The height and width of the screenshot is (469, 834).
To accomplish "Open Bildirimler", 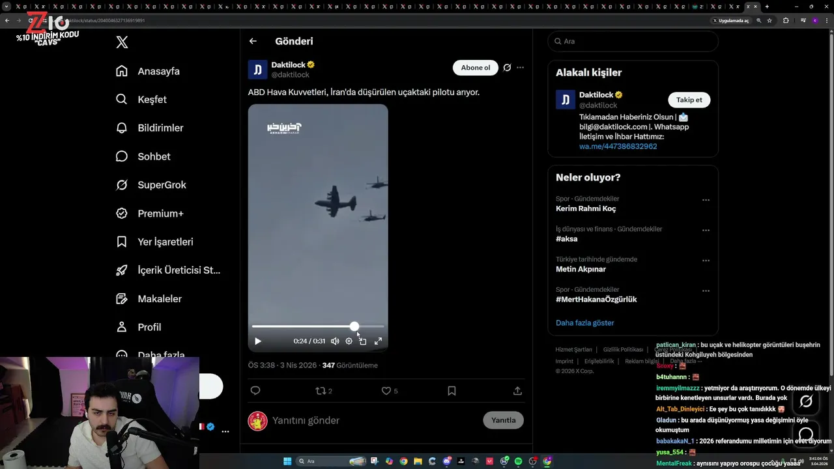I will point(150,128).
